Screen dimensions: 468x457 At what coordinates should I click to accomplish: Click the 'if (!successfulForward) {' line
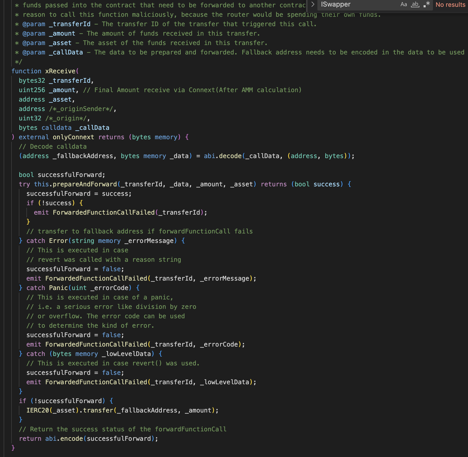coord(66,401)
